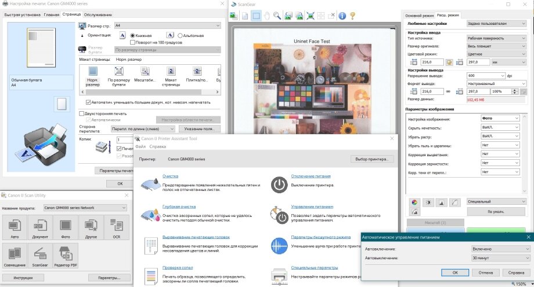This screenshot has height=287, width=534.
Task: Click the Custom 'Другое' scan icon
Action: click(x=91, y=227)
